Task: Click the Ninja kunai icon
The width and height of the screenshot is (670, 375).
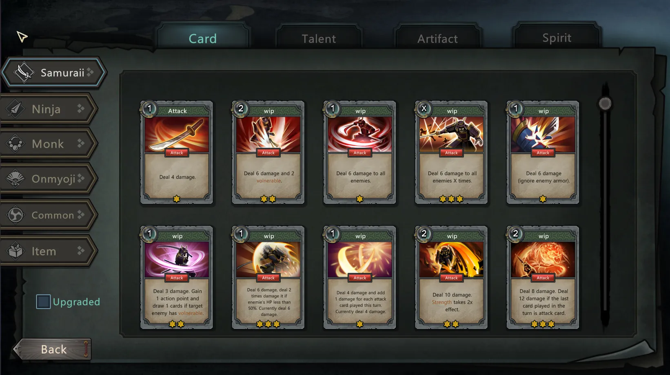Action: (x=16, y=109)
